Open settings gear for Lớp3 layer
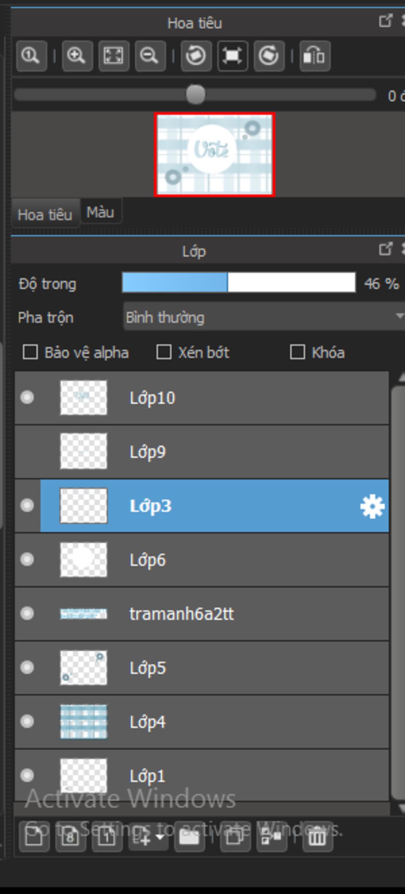This screenshot has height=894, width=405. [x=372, y=506]
